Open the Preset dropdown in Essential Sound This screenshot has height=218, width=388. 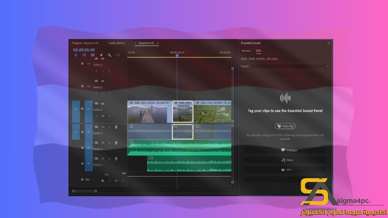[x=290, y=66]
